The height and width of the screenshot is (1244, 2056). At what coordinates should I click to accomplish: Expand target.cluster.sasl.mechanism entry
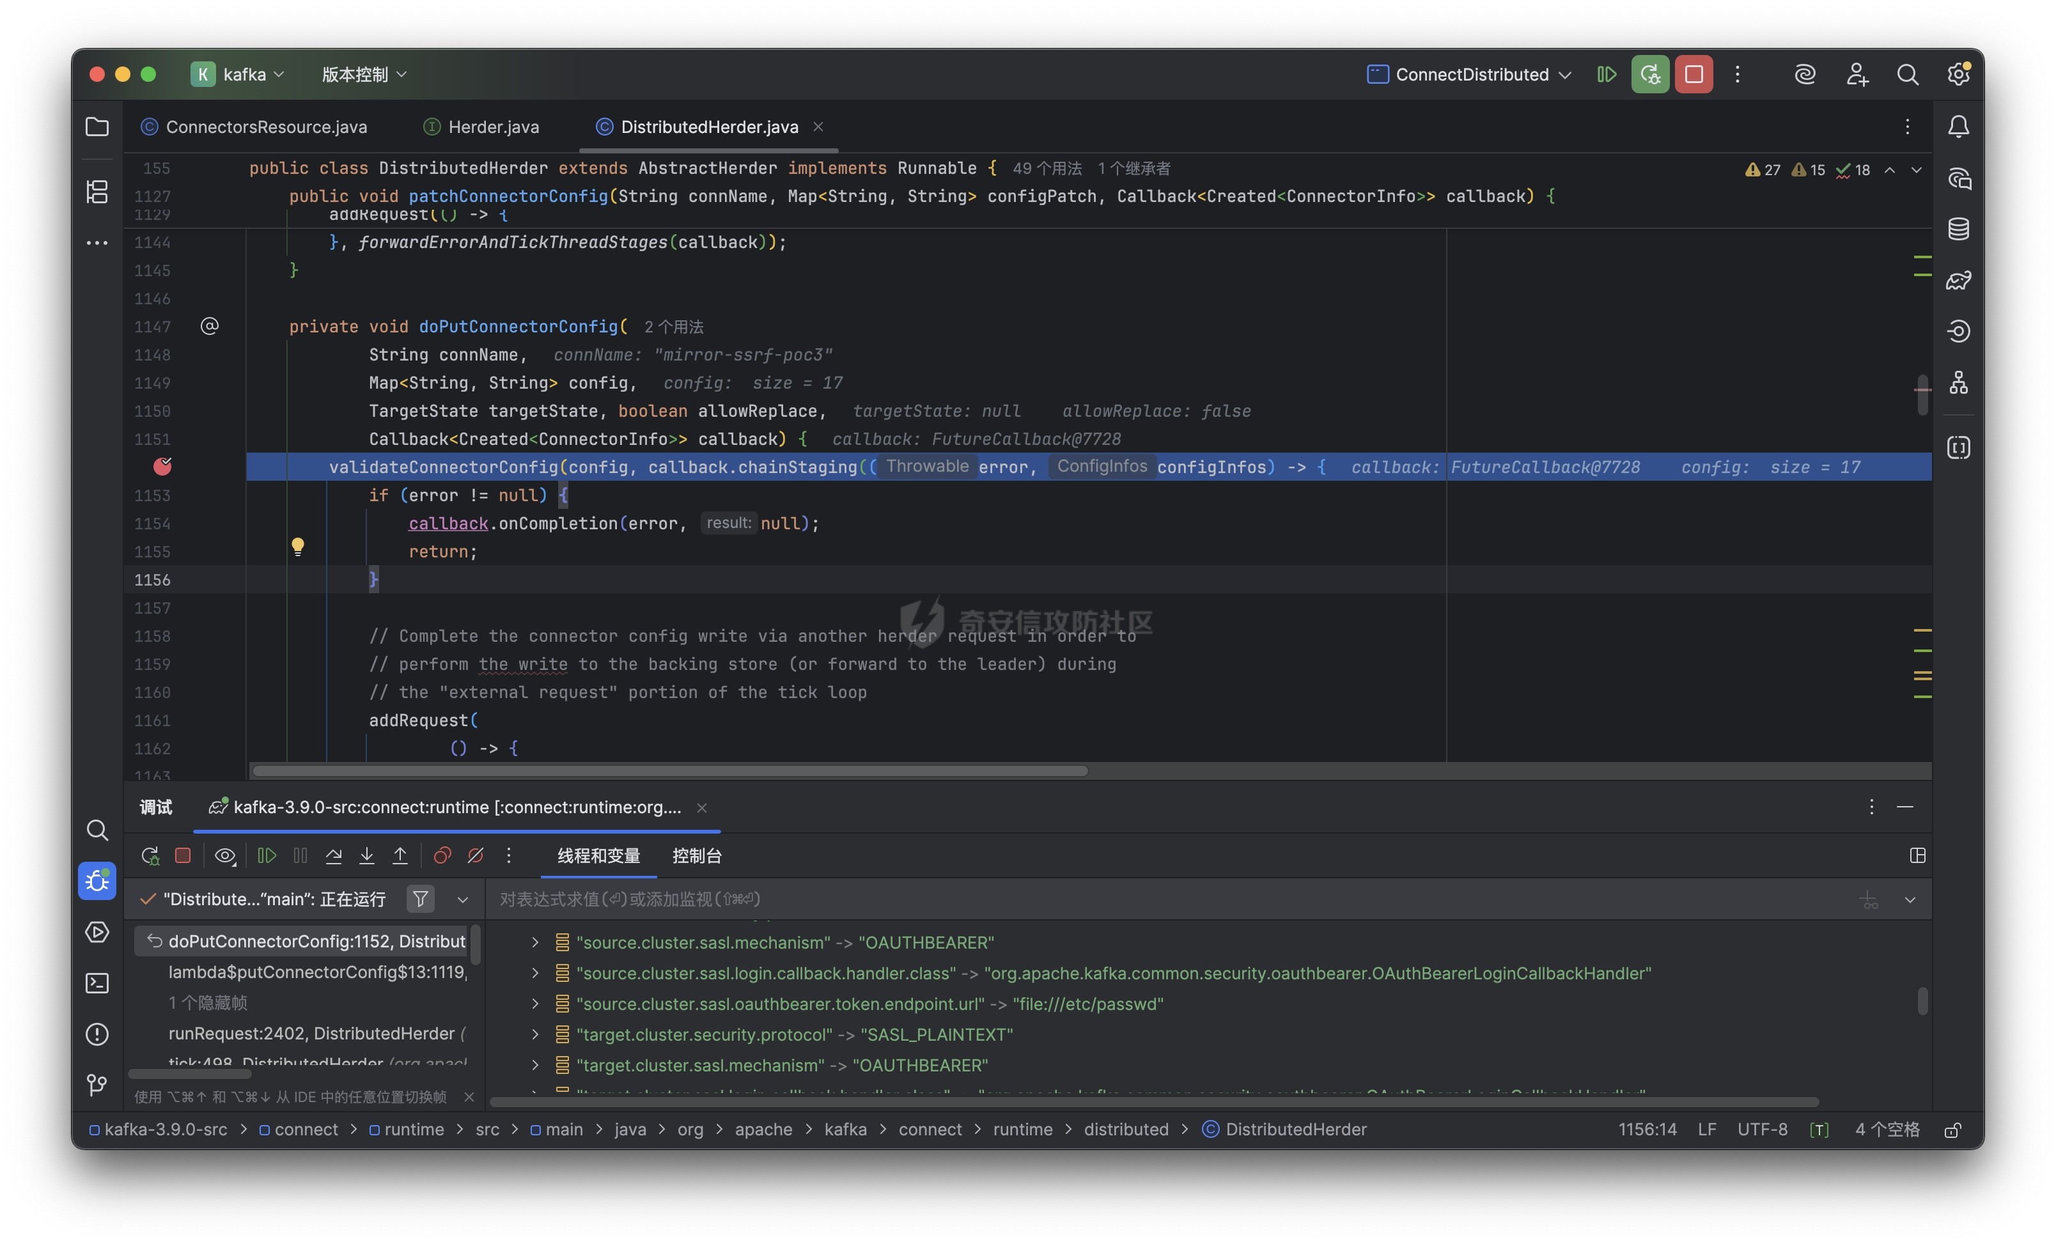(535, 1066)
